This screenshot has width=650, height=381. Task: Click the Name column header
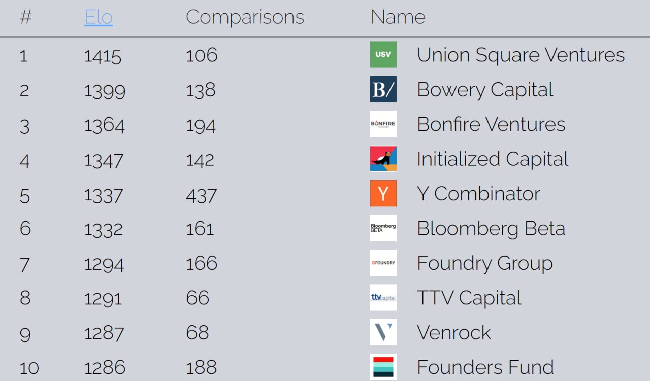point(398,17)
